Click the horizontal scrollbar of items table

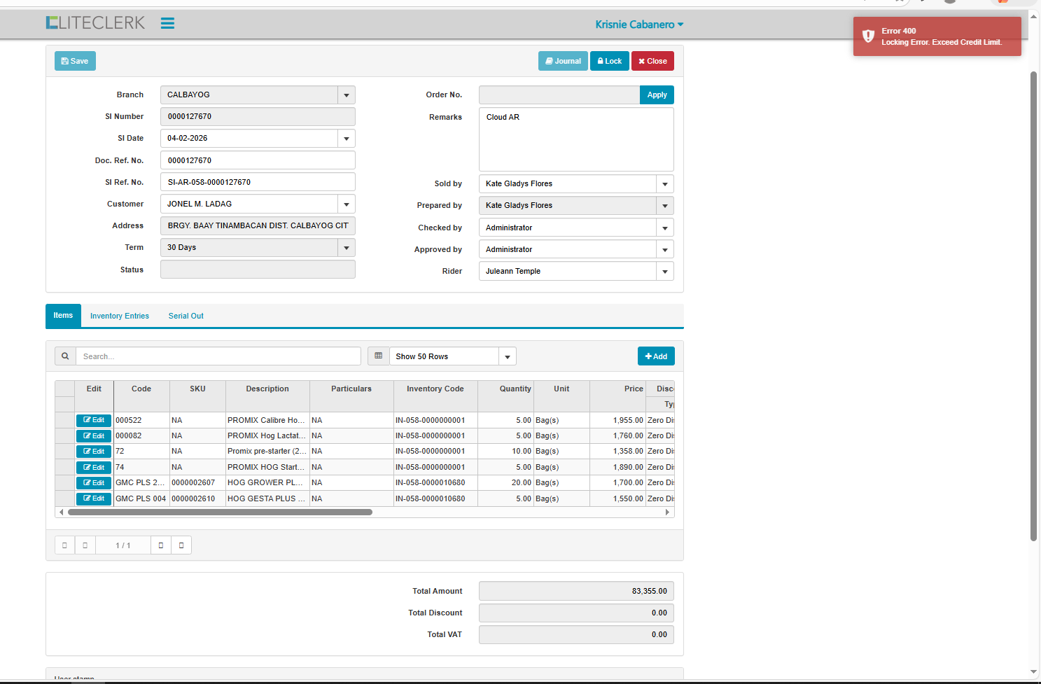tap(220, 512)
